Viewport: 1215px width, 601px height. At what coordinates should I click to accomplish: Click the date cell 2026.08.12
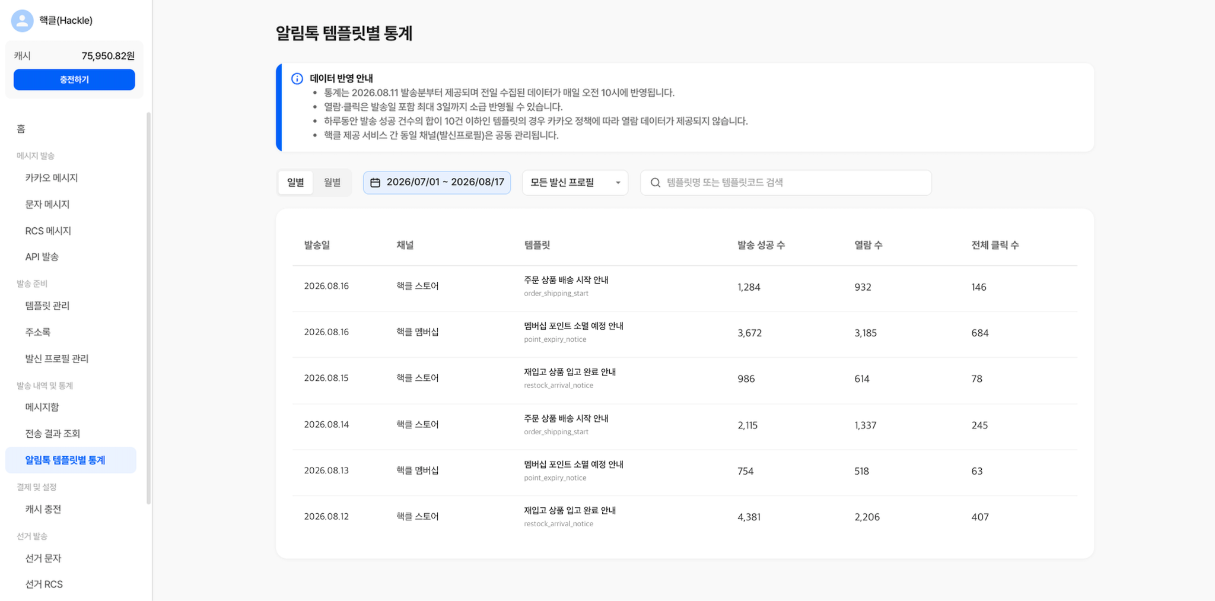coord(326,517)
